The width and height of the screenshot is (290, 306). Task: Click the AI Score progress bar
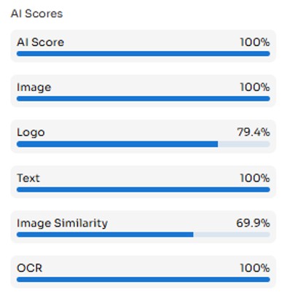point(144,54)
